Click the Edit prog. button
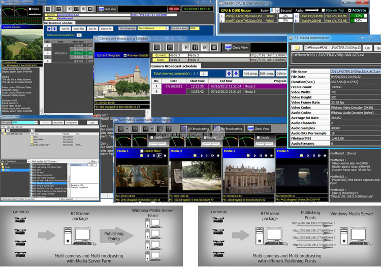Image resolution: width=381 pixels, height=267 pixels. pyautogui.click(x=267, y=73)
